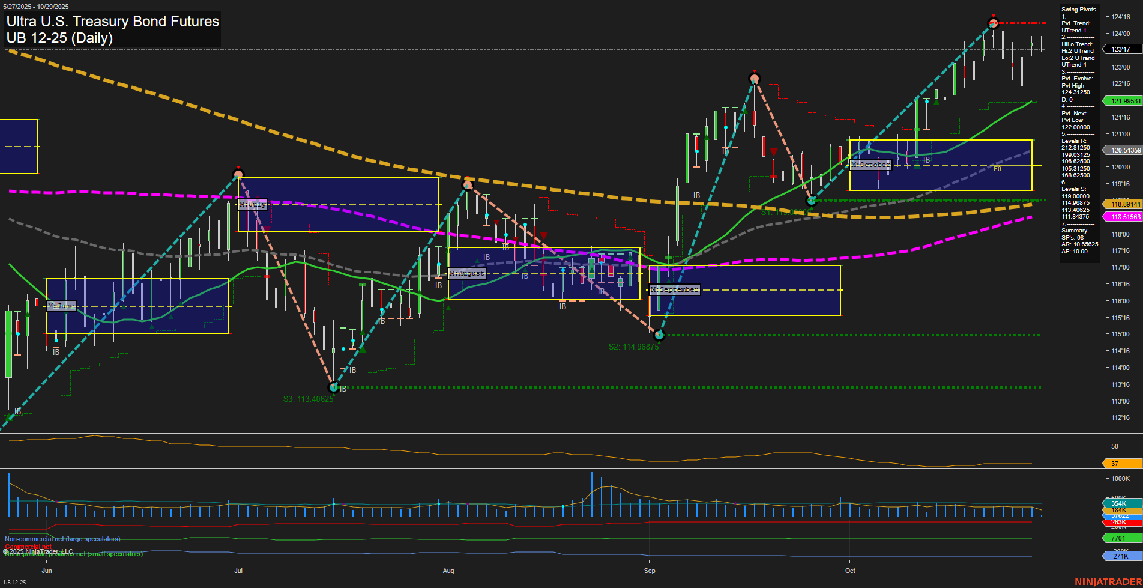1143x588 pixels.
Task: Click the teal 354K volume marker
Action: pyautogui.click(x=1120, y=503)
